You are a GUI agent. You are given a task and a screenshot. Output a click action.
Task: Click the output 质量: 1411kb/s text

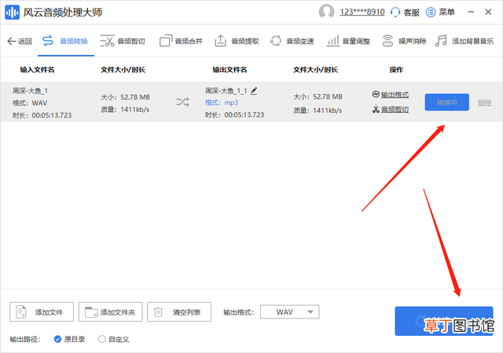tap(318, 111)
